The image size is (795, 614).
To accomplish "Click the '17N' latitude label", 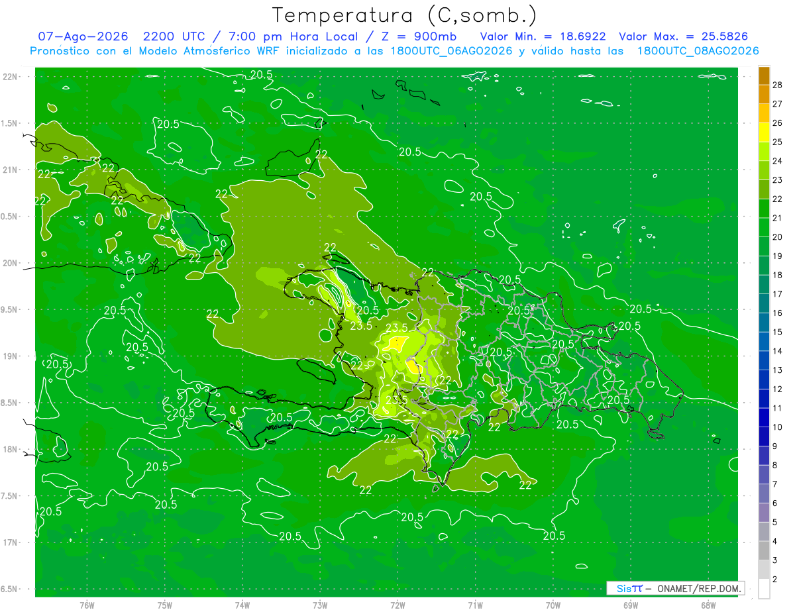I will [x=11, y=542].
